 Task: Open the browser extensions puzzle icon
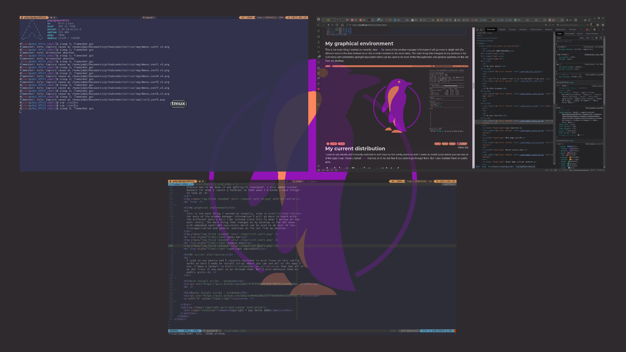(603, 25)
